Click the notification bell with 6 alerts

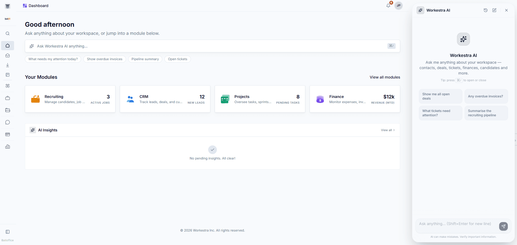point(388,5)
